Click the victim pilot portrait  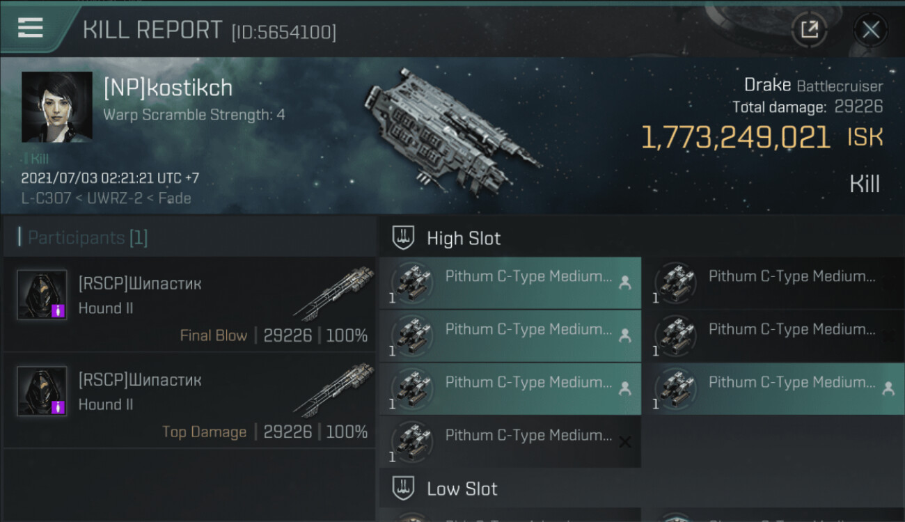[57, 106]
